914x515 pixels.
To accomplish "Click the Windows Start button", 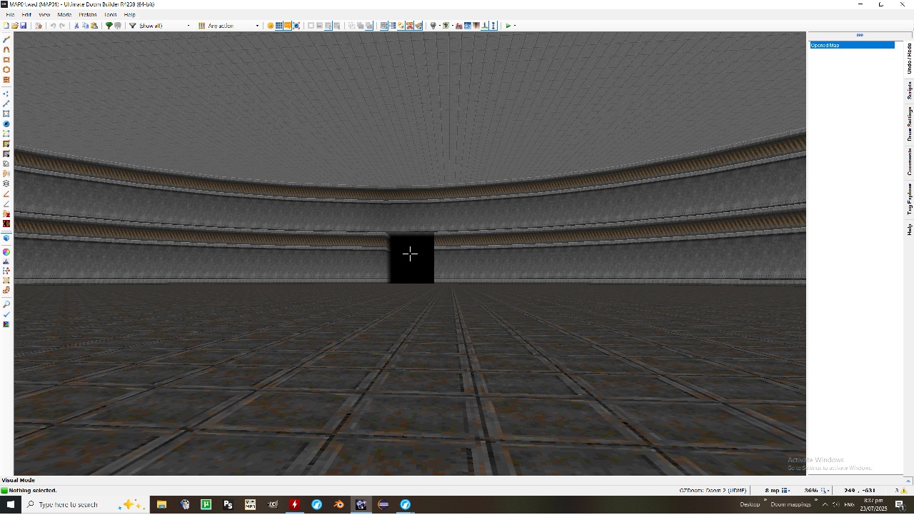I will coord(11,504).
